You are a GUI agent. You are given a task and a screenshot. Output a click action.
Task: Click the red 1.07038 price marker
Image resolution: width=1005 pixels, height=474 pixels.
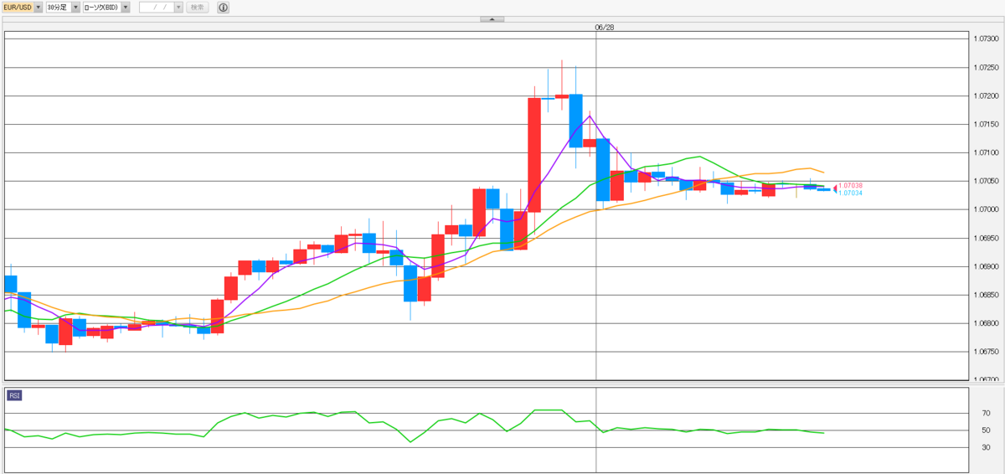(x=849, y=186)
